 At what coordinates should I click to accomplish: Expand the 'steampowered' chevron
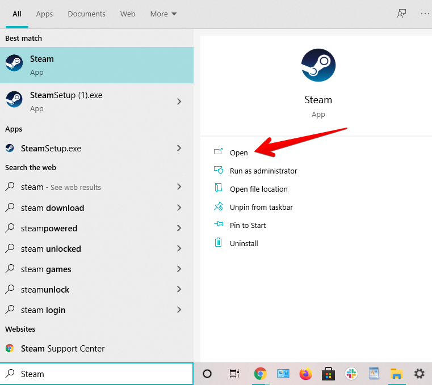[x=179, y=228]
